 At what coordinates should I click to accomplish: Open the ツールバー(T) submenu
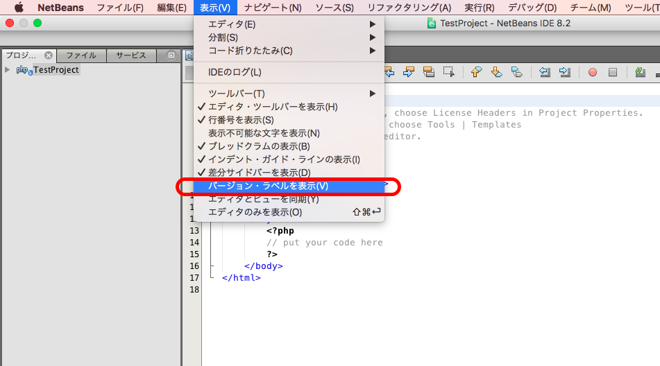tap(289, 94)
